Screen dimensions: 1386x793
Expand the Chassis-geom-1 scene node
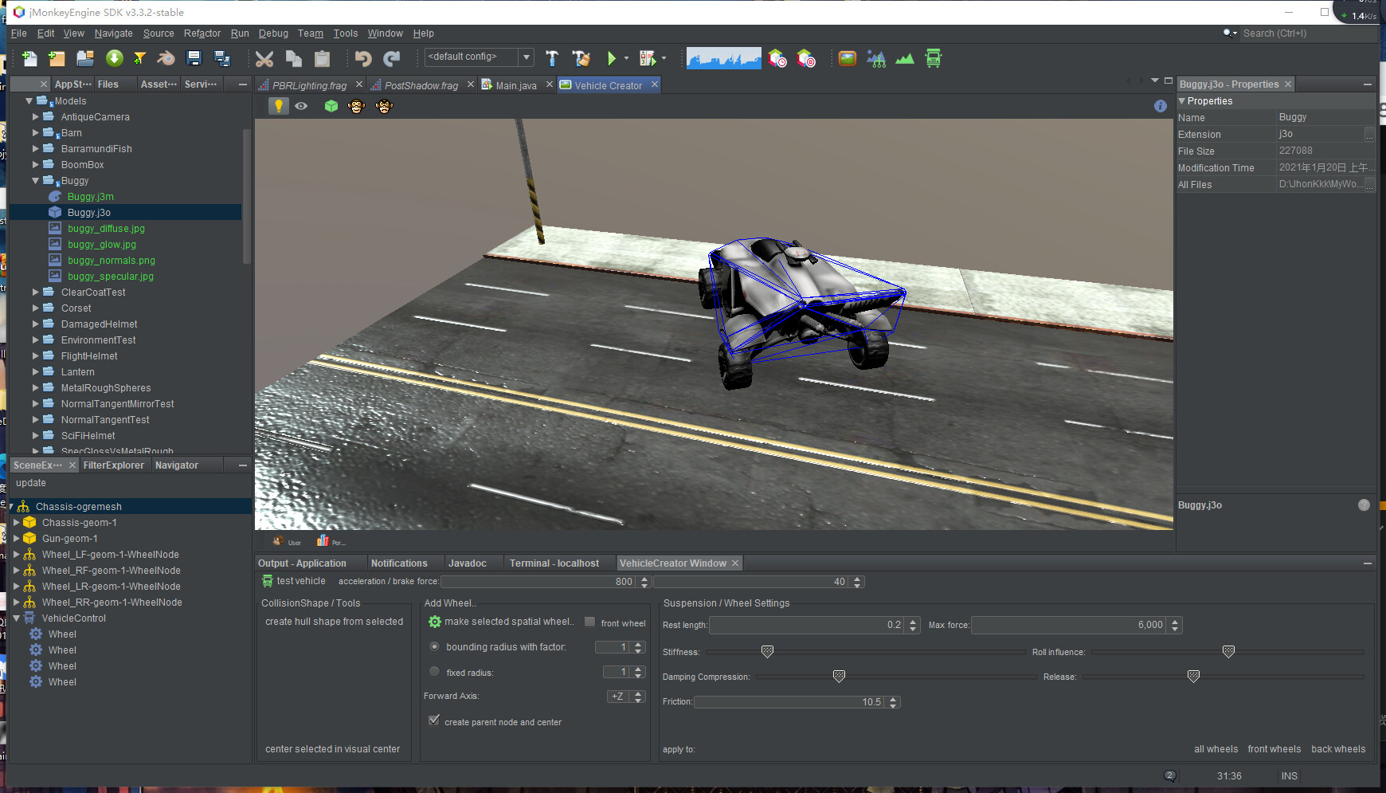pos(16,523)
